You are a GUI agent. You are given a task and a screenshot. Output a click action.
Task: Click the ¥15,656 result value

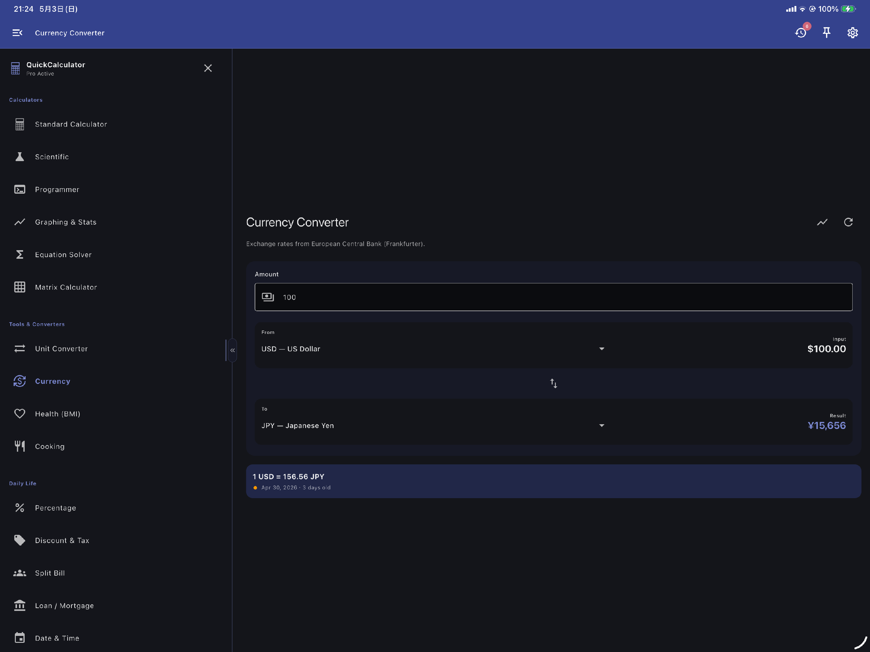click(x=826, y=426)
